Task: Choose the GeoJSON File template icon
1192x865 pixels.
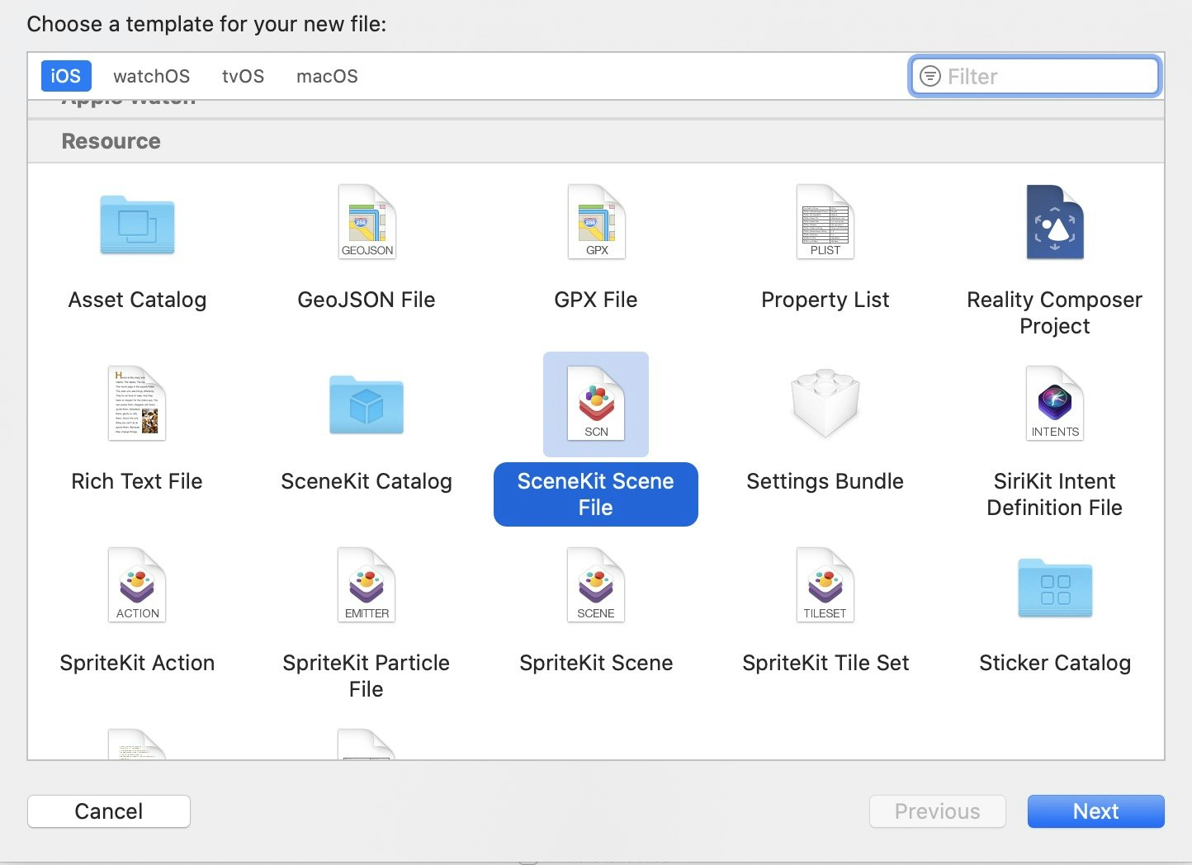Action: [x=367, y=222]
